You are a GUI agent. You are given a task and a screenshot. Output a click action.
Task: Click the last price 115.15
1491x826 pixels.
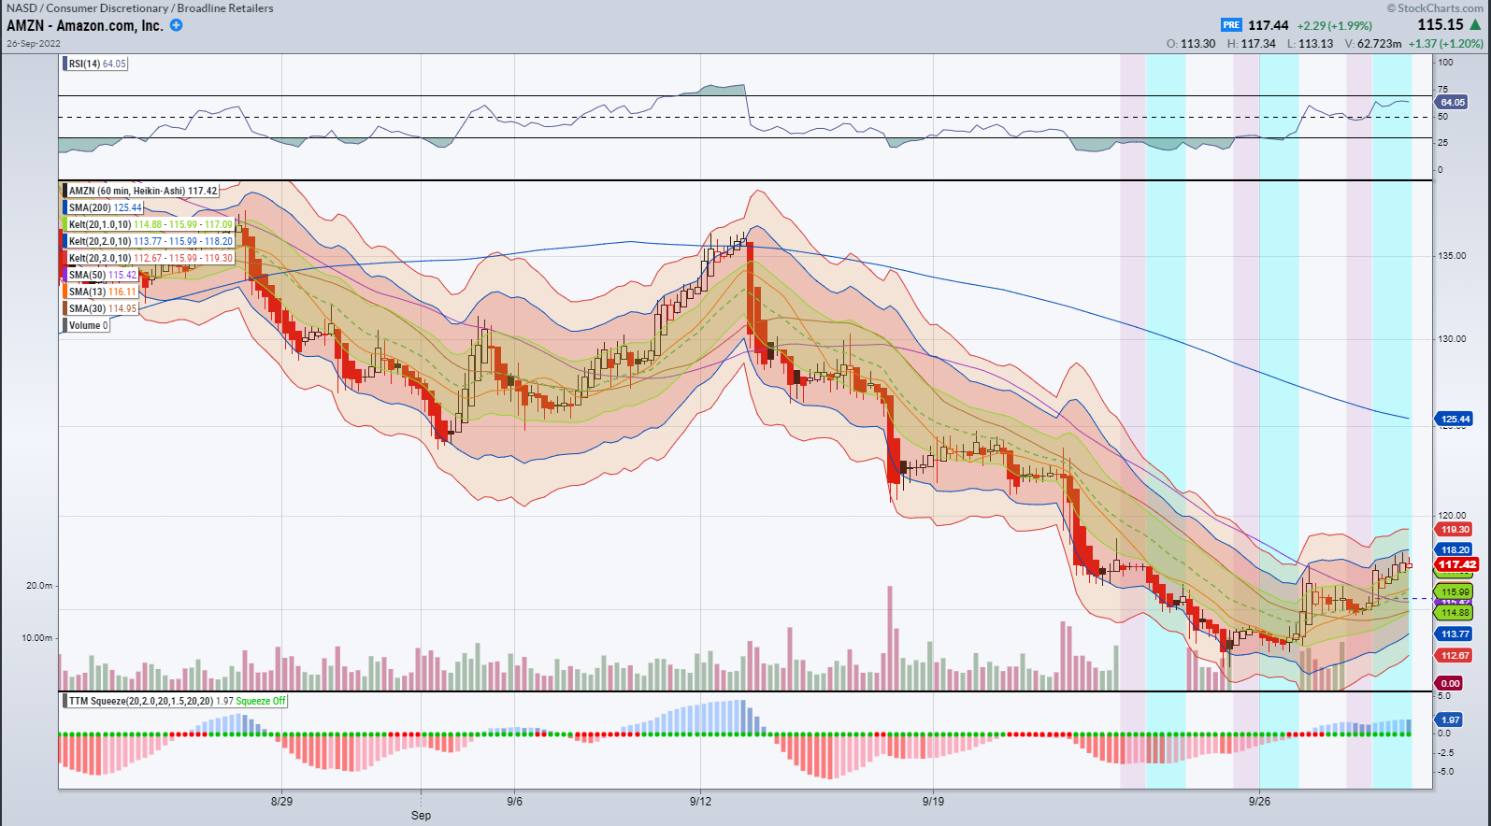[1441, 24]
